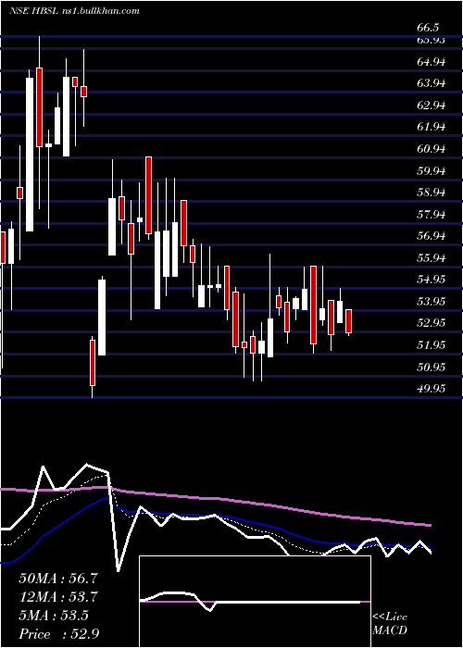
Task: Click the 64.94 price axis label
Action: coord(432,62)
